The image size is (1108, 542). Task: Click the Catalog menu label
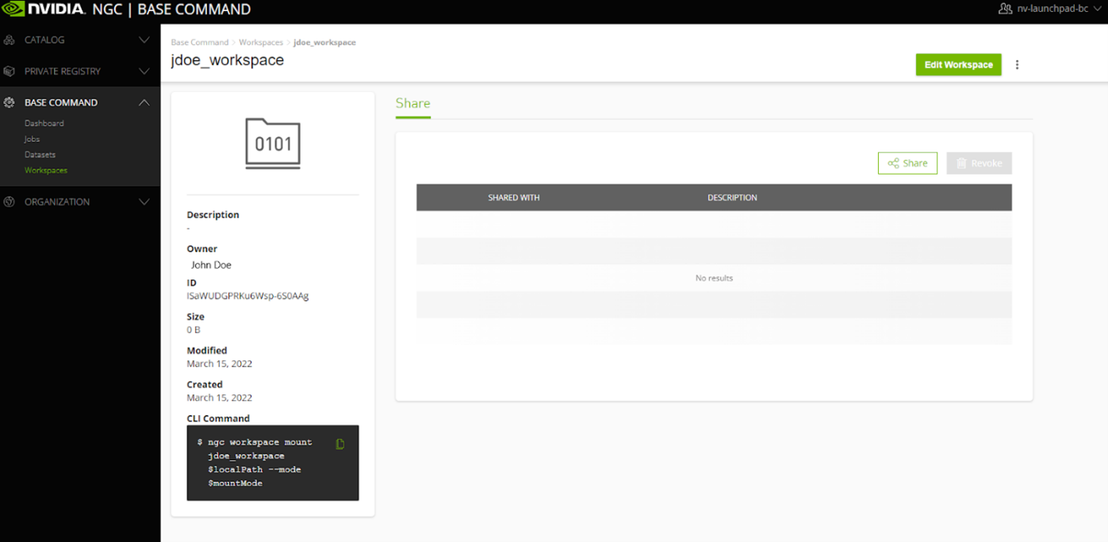44,40
